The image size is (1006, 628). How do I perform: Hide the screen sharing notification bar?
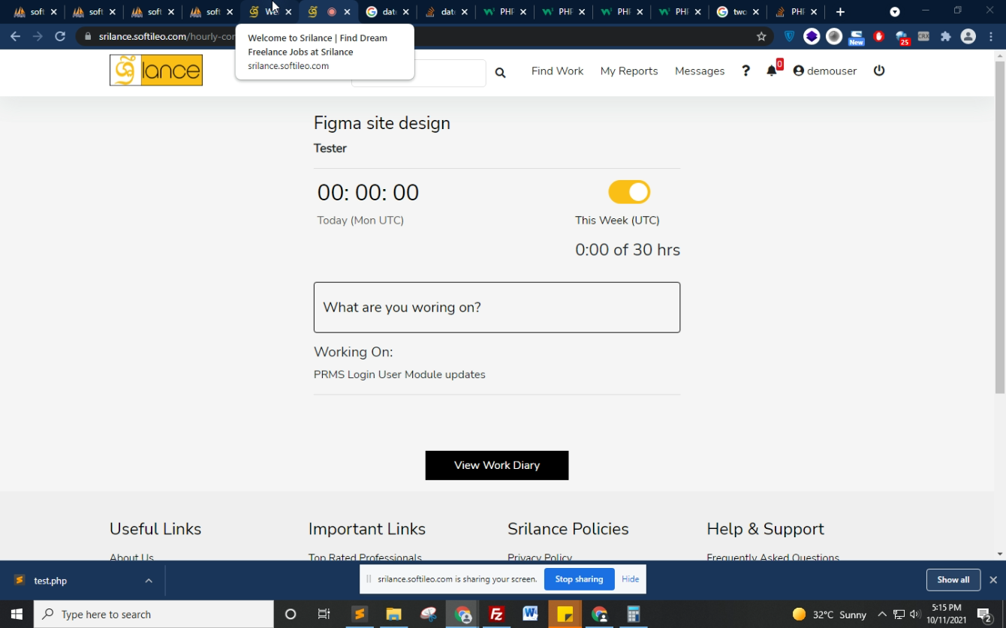point(630,579)
